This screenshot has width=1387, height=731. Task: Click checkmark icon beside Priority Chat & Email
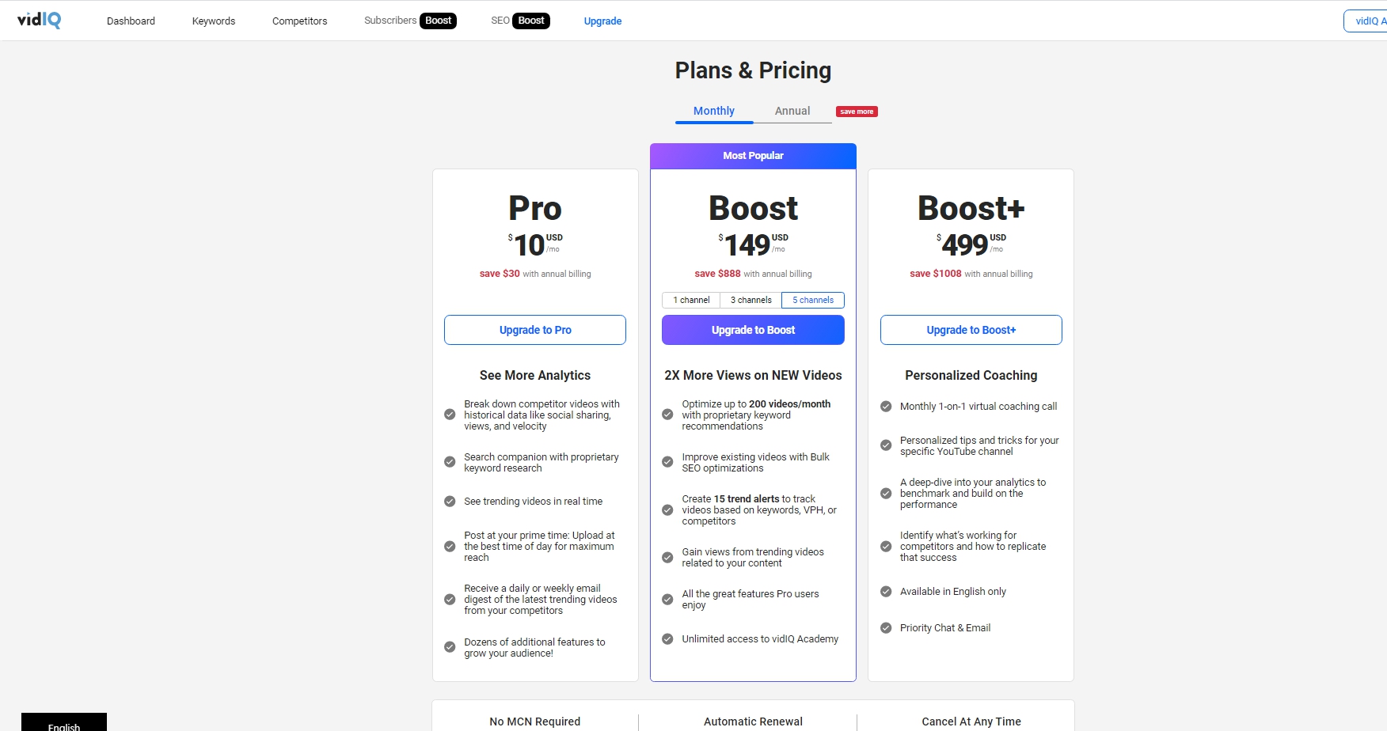click(886, 628)
